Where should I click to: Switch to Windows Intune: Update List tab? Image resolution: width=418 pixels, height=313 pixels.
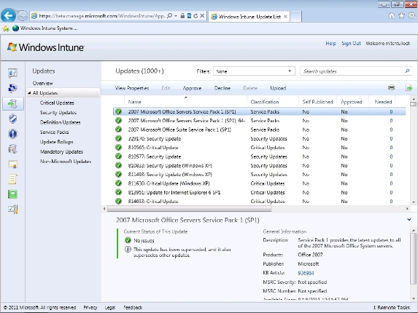tap(249, 17)
